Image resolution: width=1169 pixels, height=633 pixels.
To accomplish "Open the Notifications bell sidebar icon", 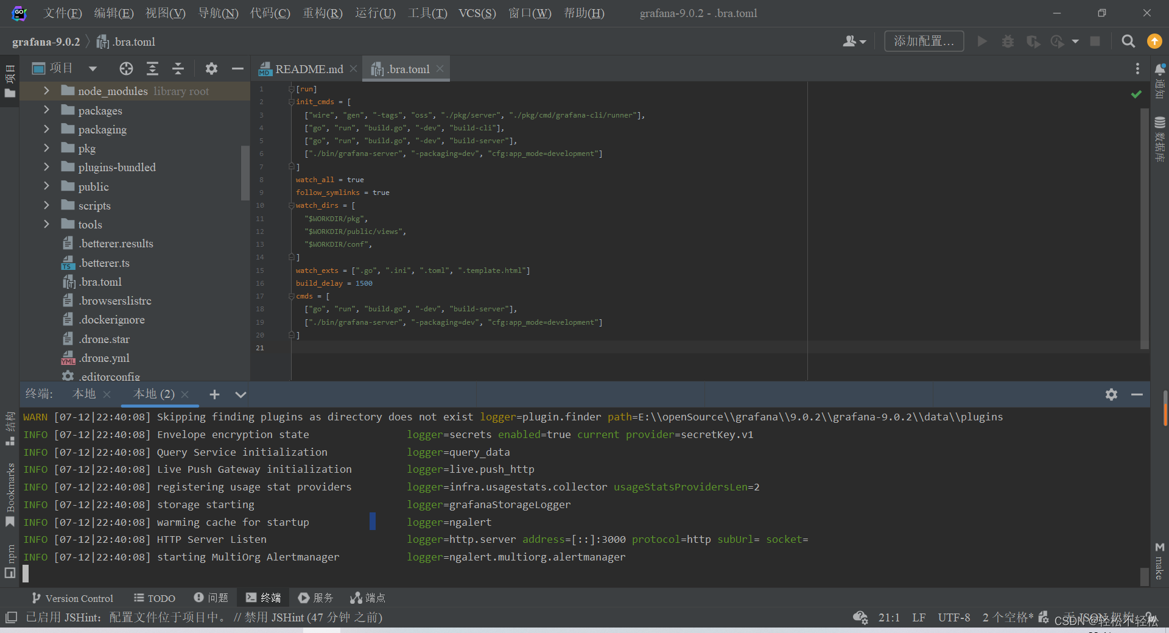I will click(x=1160, y=80).
